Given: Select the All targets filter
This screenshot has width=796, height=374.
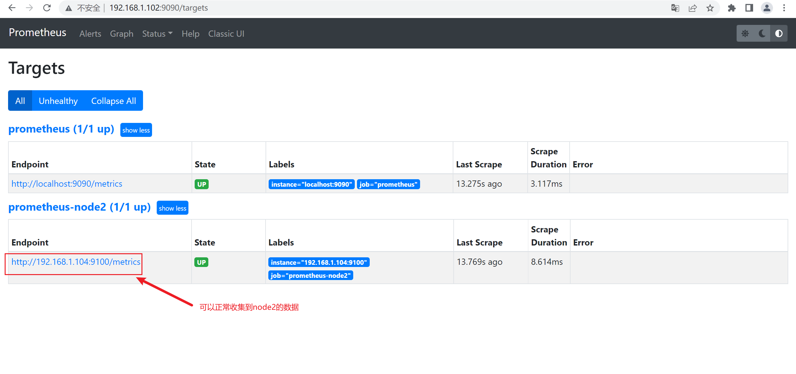Looking at the screenshot, I should [20, 101].
